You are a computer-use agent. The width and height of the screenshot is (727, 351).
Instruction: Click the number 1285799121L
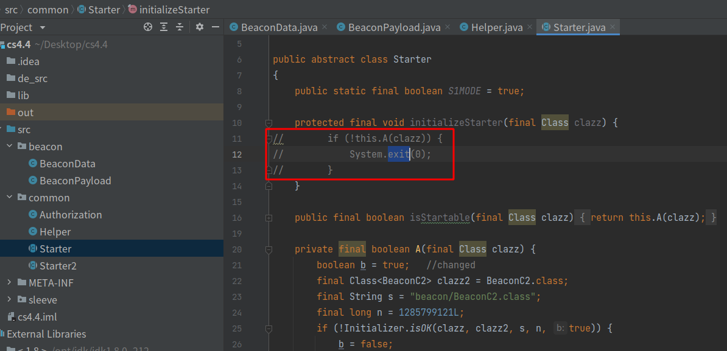pos(429,313)
